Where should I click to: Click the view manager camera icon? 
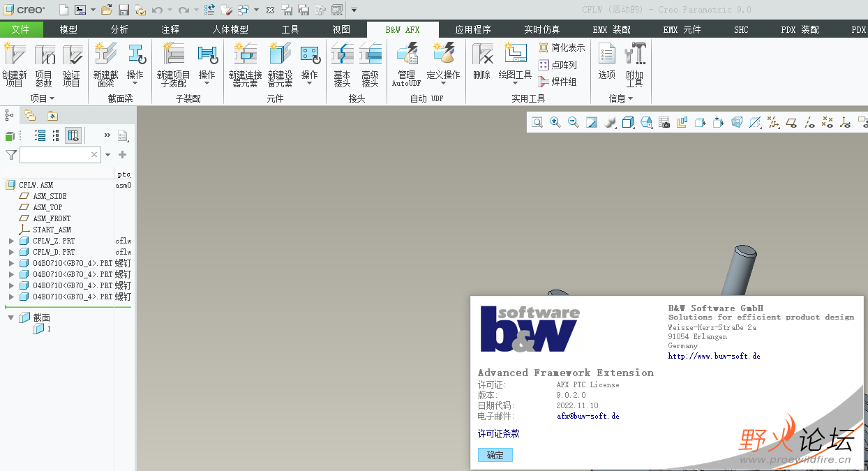coord(664,122)
